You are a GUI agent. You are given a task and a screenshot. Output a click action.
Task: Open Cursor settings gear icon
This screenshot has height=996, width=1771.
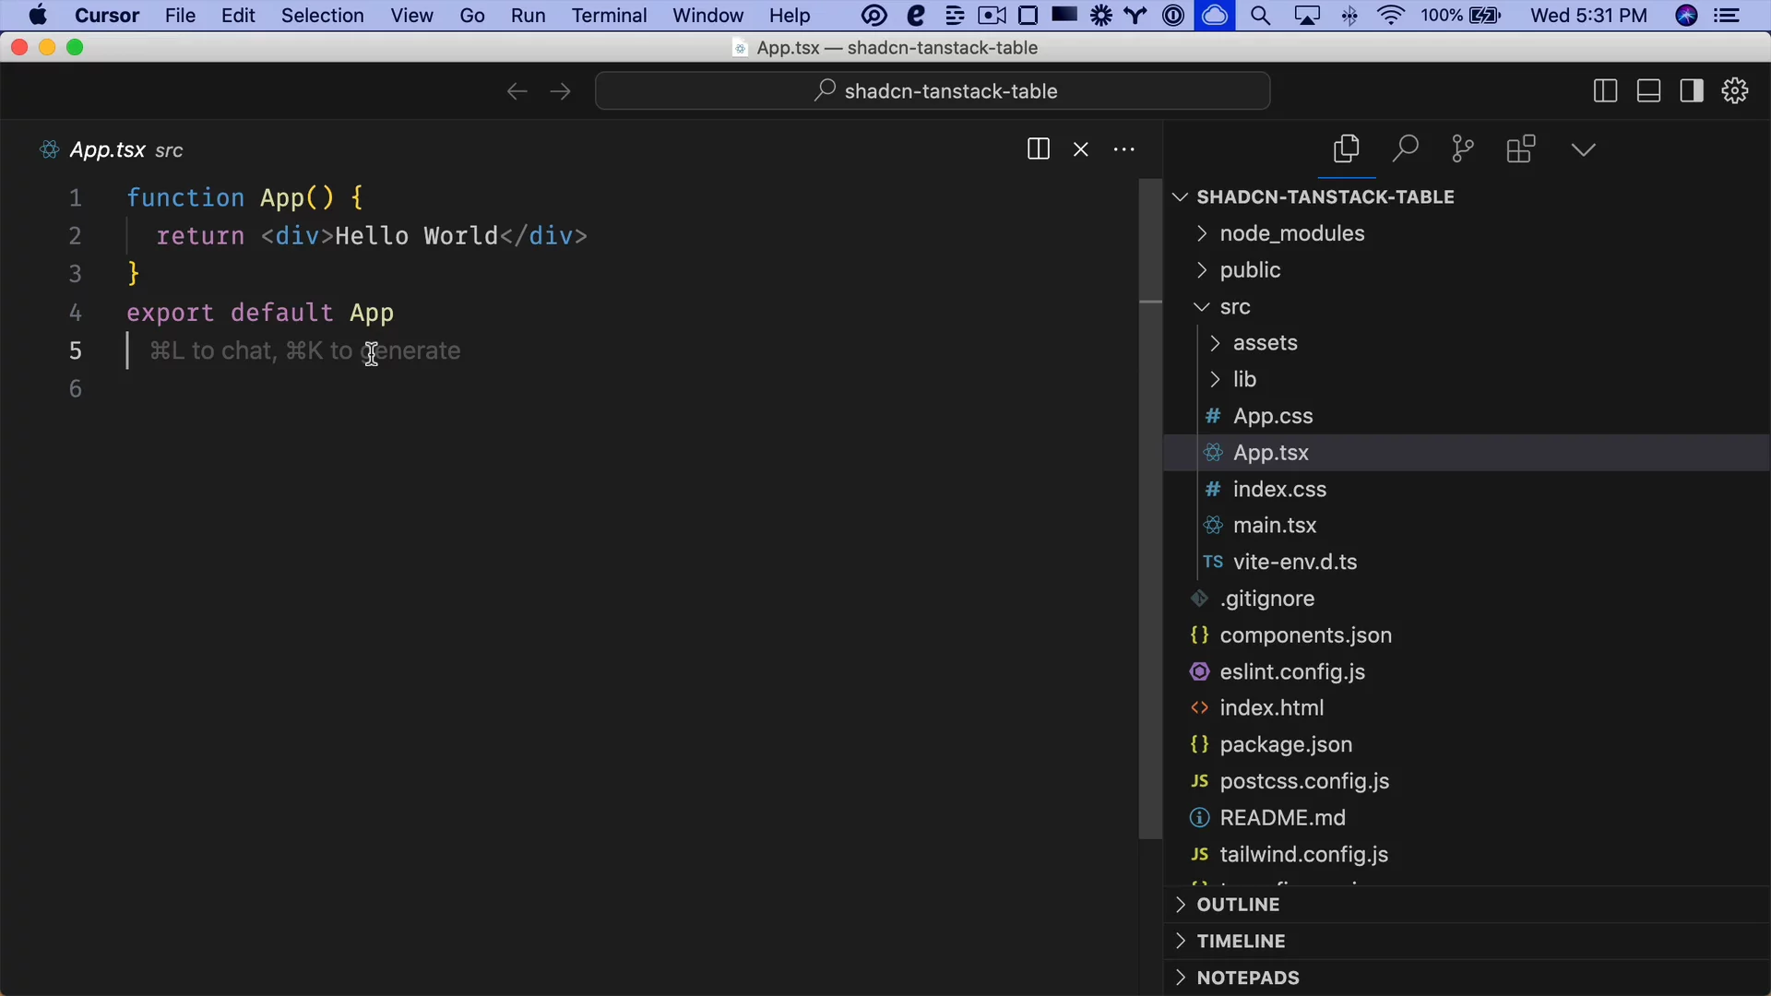click(x=1735, y=91)
